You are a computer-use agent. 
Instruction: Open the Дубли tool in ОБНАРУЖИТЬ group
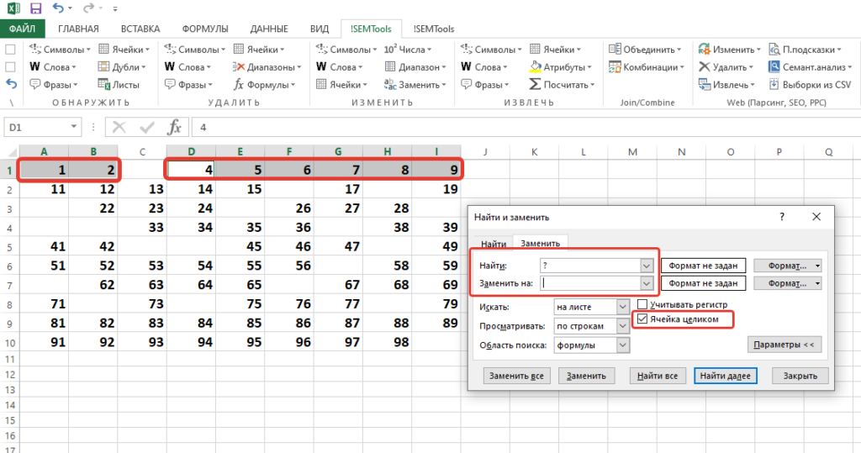click(119, 67)
